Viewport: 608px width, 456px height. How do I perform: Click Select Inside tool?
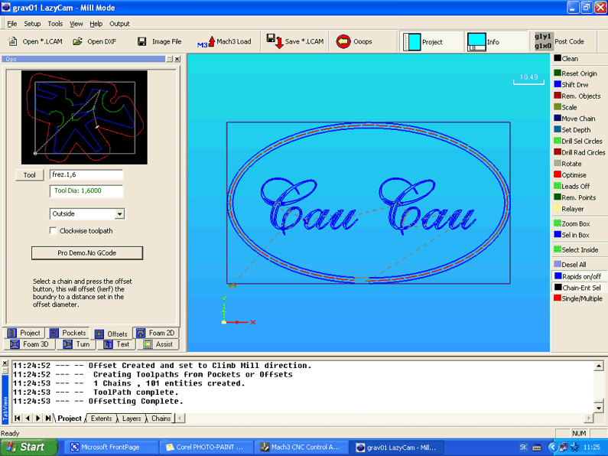(576, 249)
